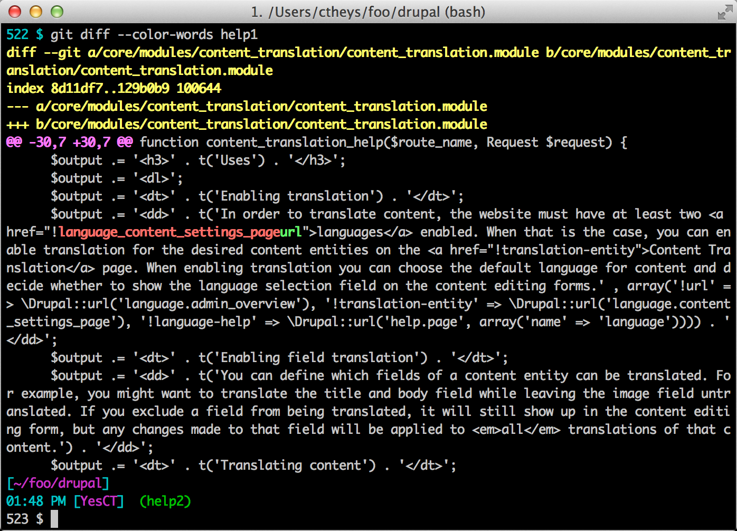
Task: Click the yellow minimize window button
Action: [36, 12]
